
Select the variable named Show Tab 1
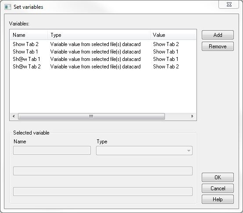25,52
